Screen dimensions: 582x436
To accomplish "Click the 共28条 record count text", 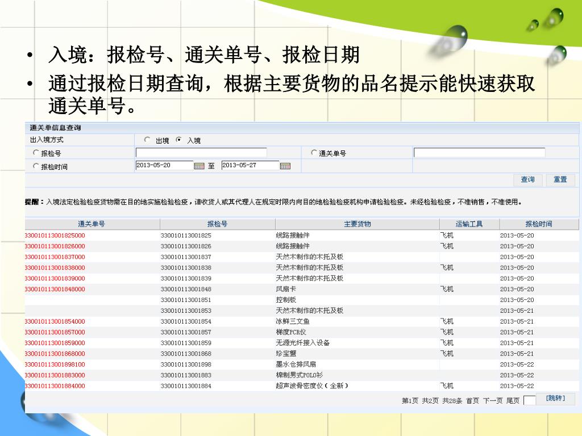I will coord(452,400).
